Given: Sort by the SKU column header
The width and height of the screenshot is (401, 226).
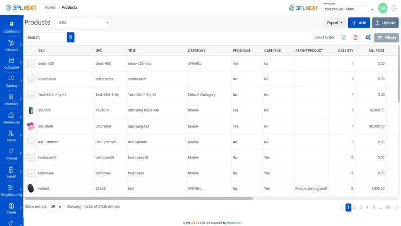Looking at the screenshot, I should click(x=42, y=51).
